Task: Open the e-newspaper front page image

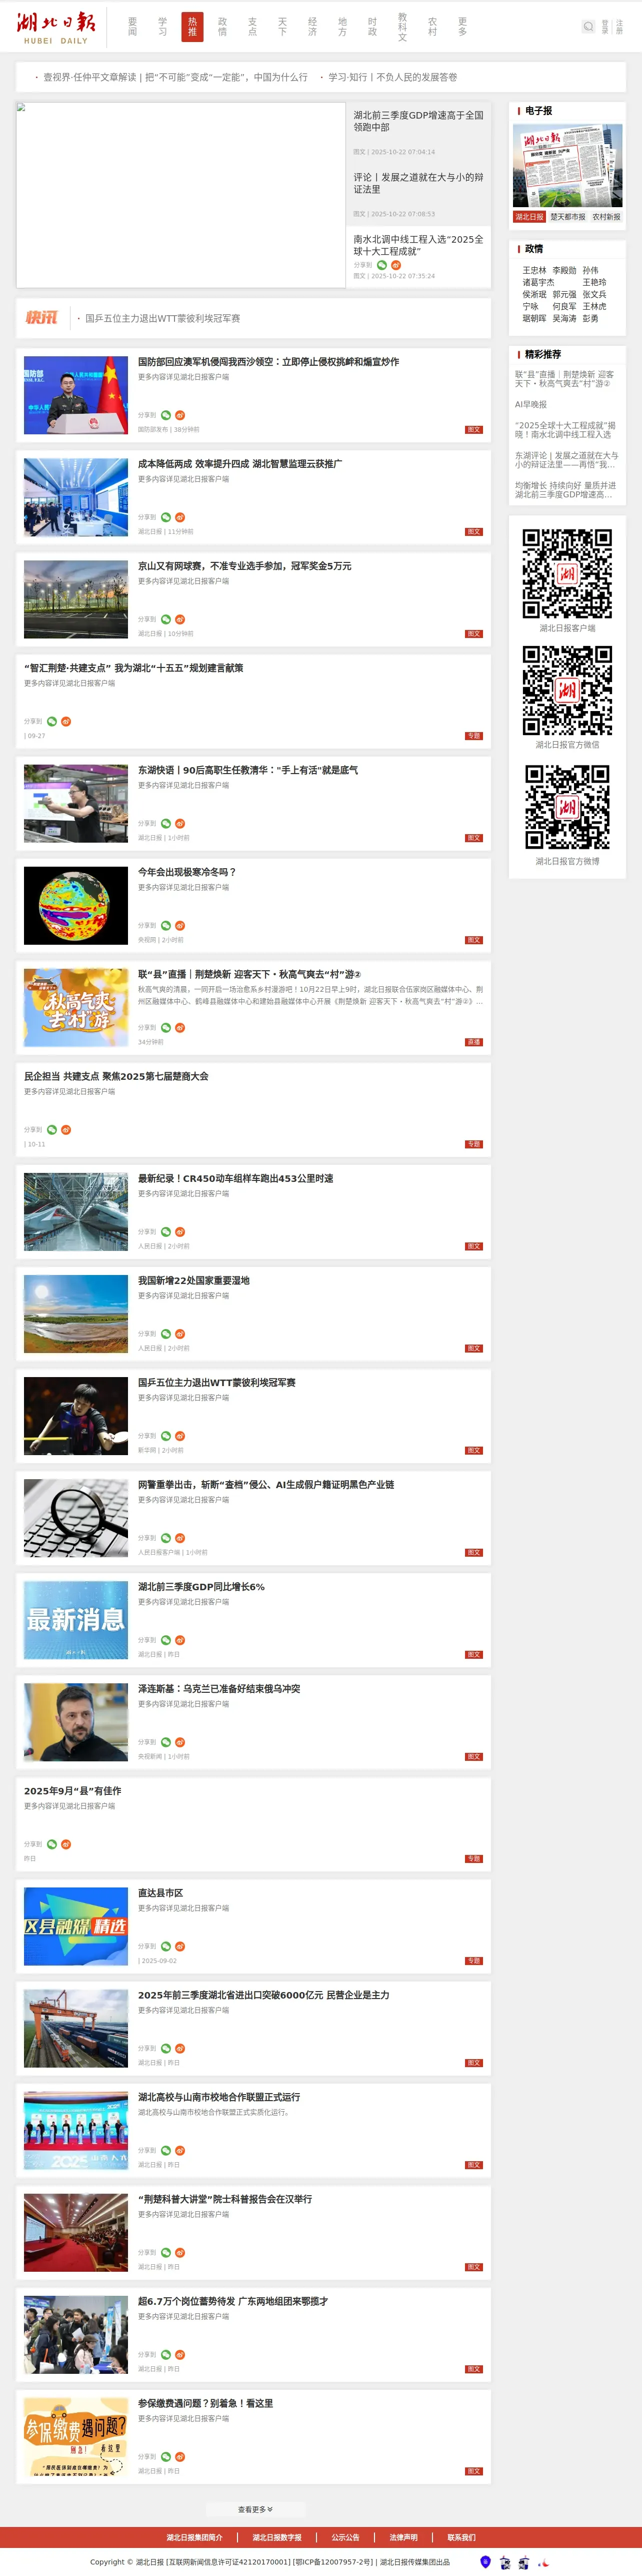Action: (x=567, y=166)
